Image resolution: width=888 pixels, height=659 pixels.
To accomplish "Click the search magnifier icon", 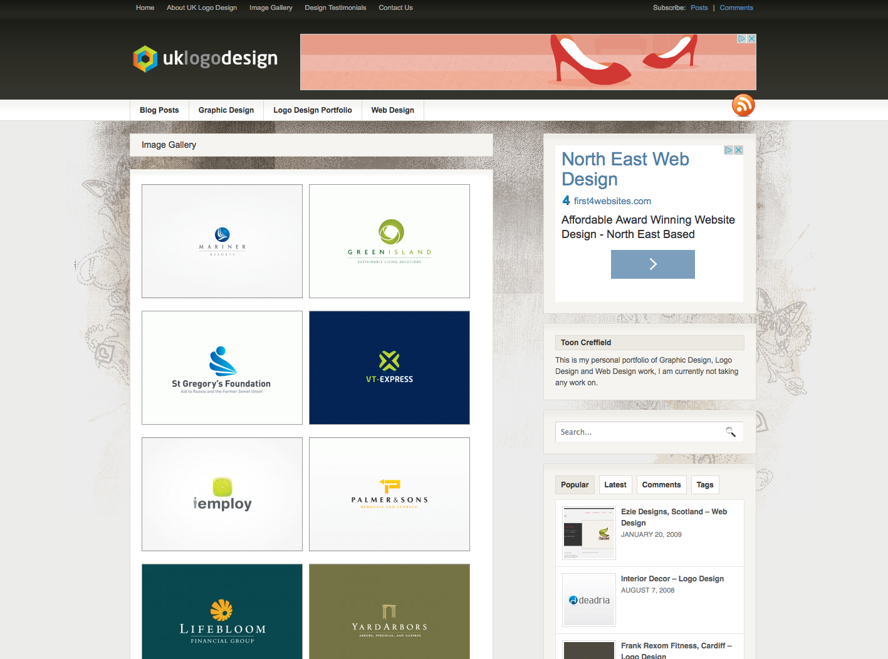I will 731,432.
